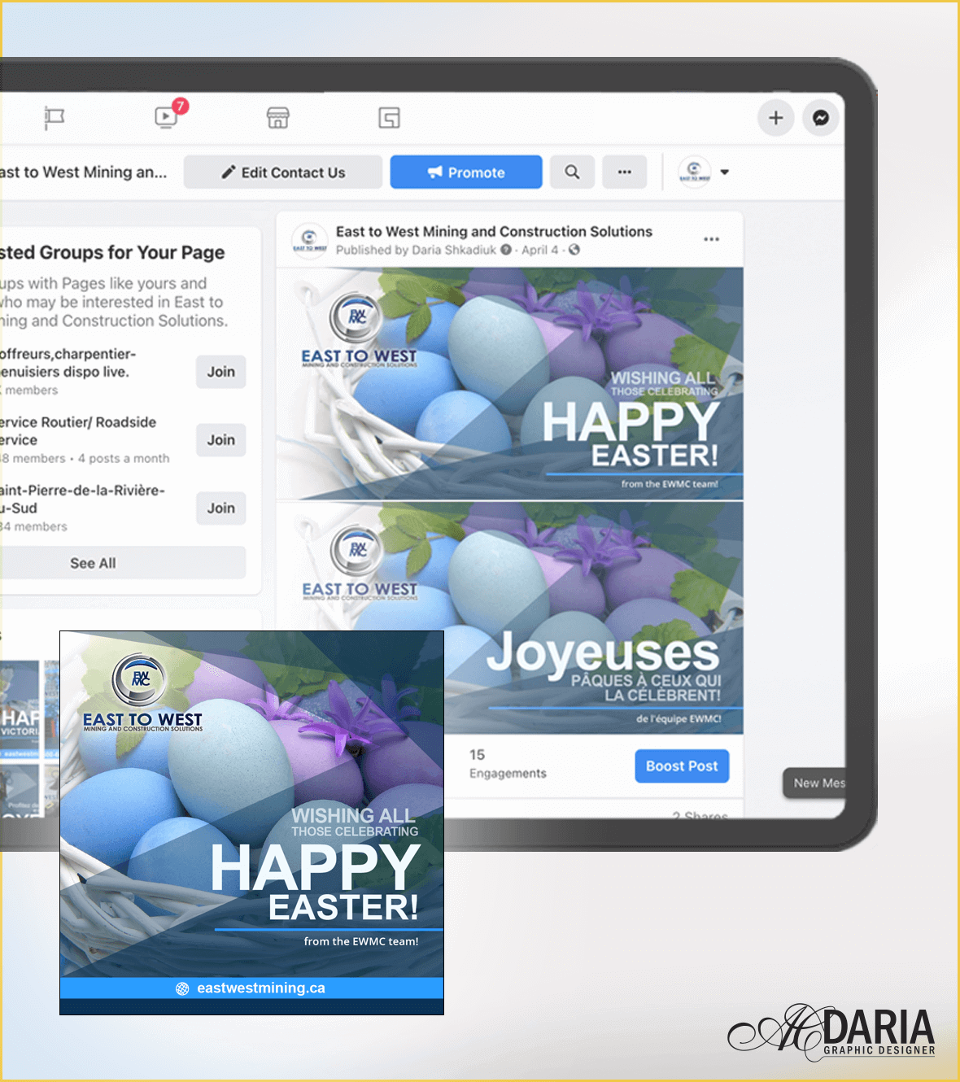
Task: Open the Gaming square icon in top bar
Action: (389, 118)
